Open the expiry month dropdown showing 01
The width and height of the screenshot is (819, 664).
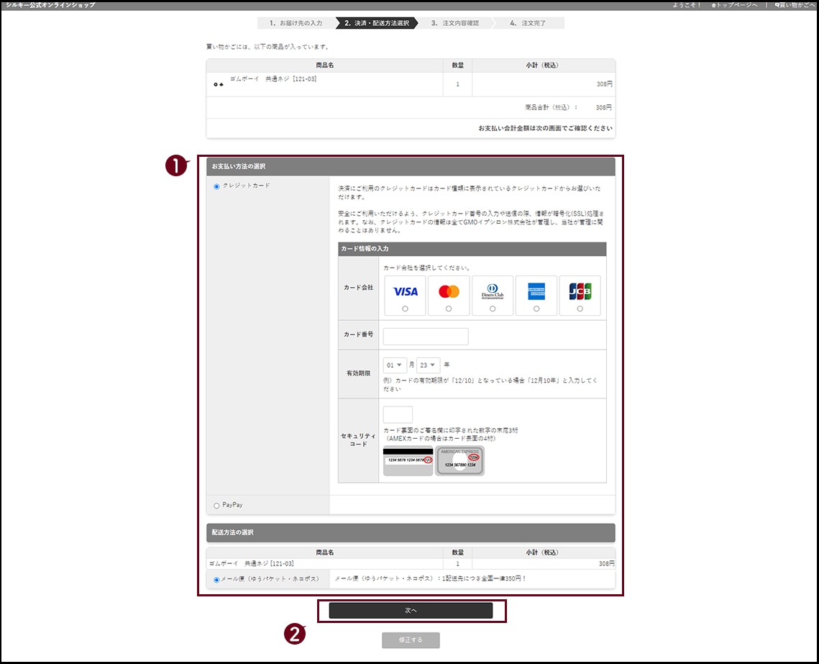[x=395, y=365]
